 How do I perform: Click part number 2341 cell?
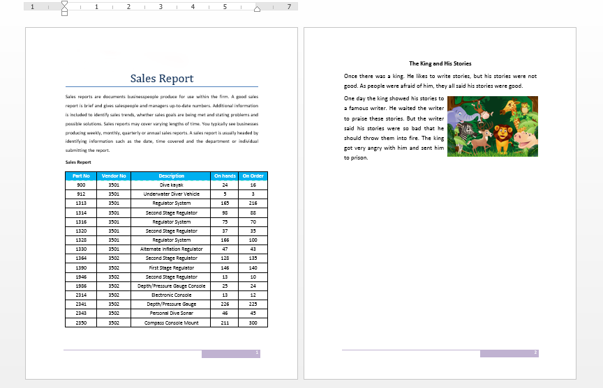coord(81,304)
